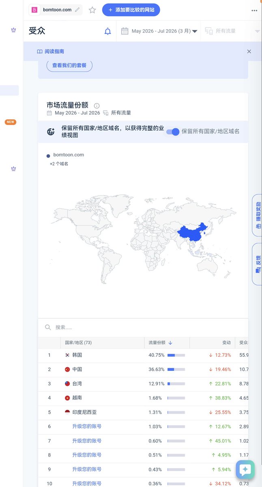
Task: Toggle 保留所有国家/地区域名 switch
Action: (173, 131)
